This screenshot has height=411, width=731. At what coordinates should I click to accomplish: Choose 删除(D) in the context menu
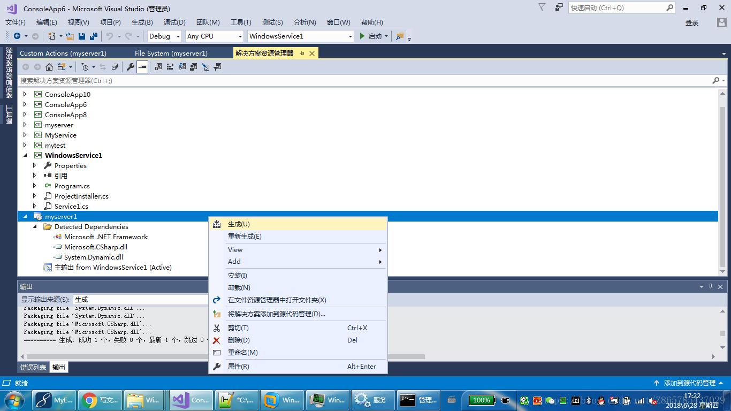click(298, 340)
